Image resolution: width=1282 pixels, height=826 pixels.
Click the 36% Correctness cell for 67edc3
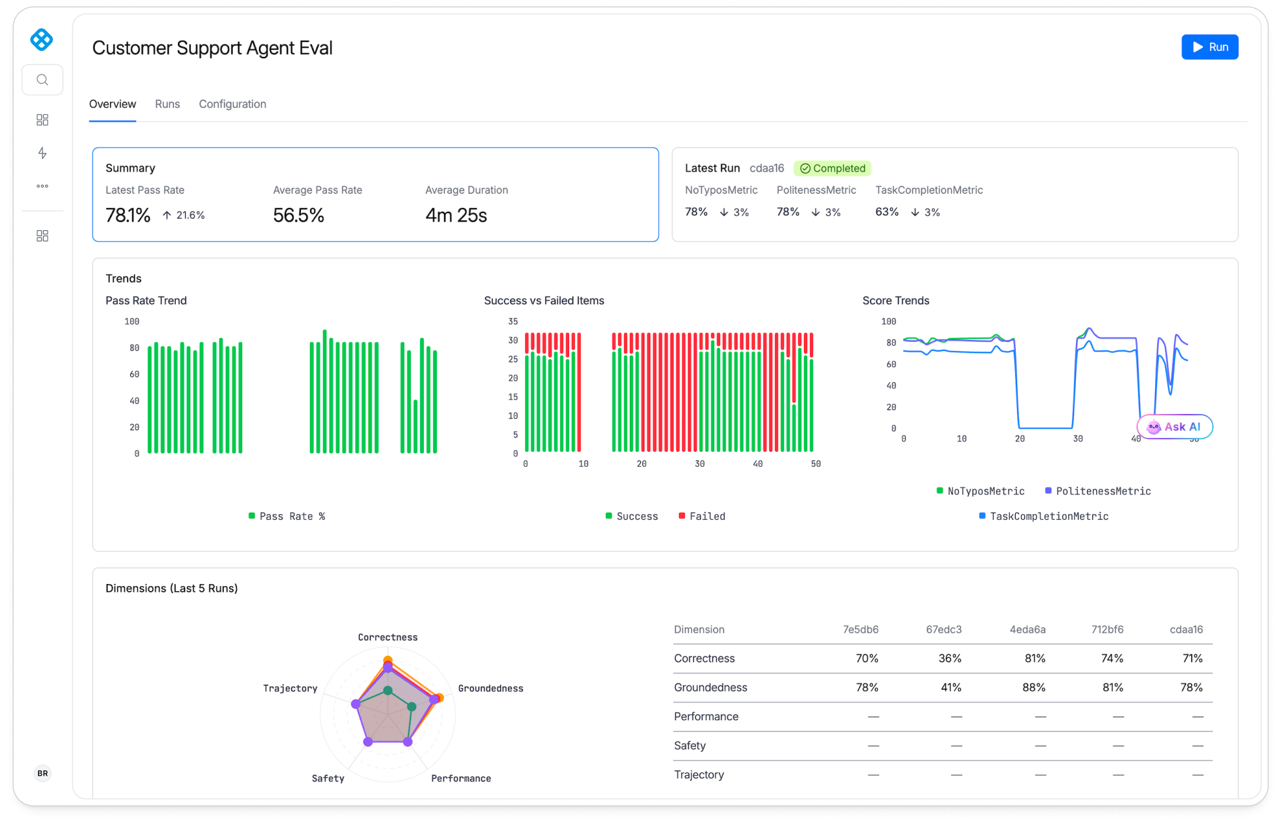pos(950,659)
